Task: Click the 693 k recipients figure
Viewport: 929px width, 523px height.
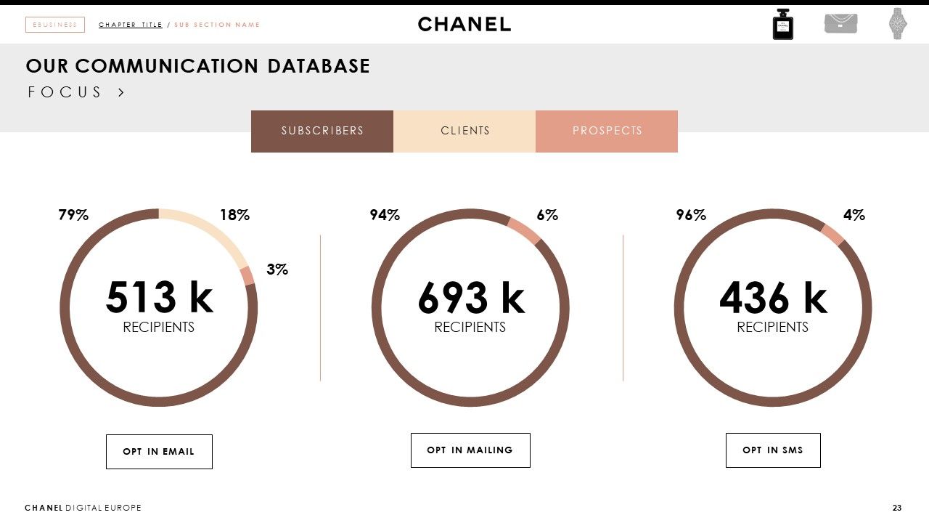Action: coord(470,298)
